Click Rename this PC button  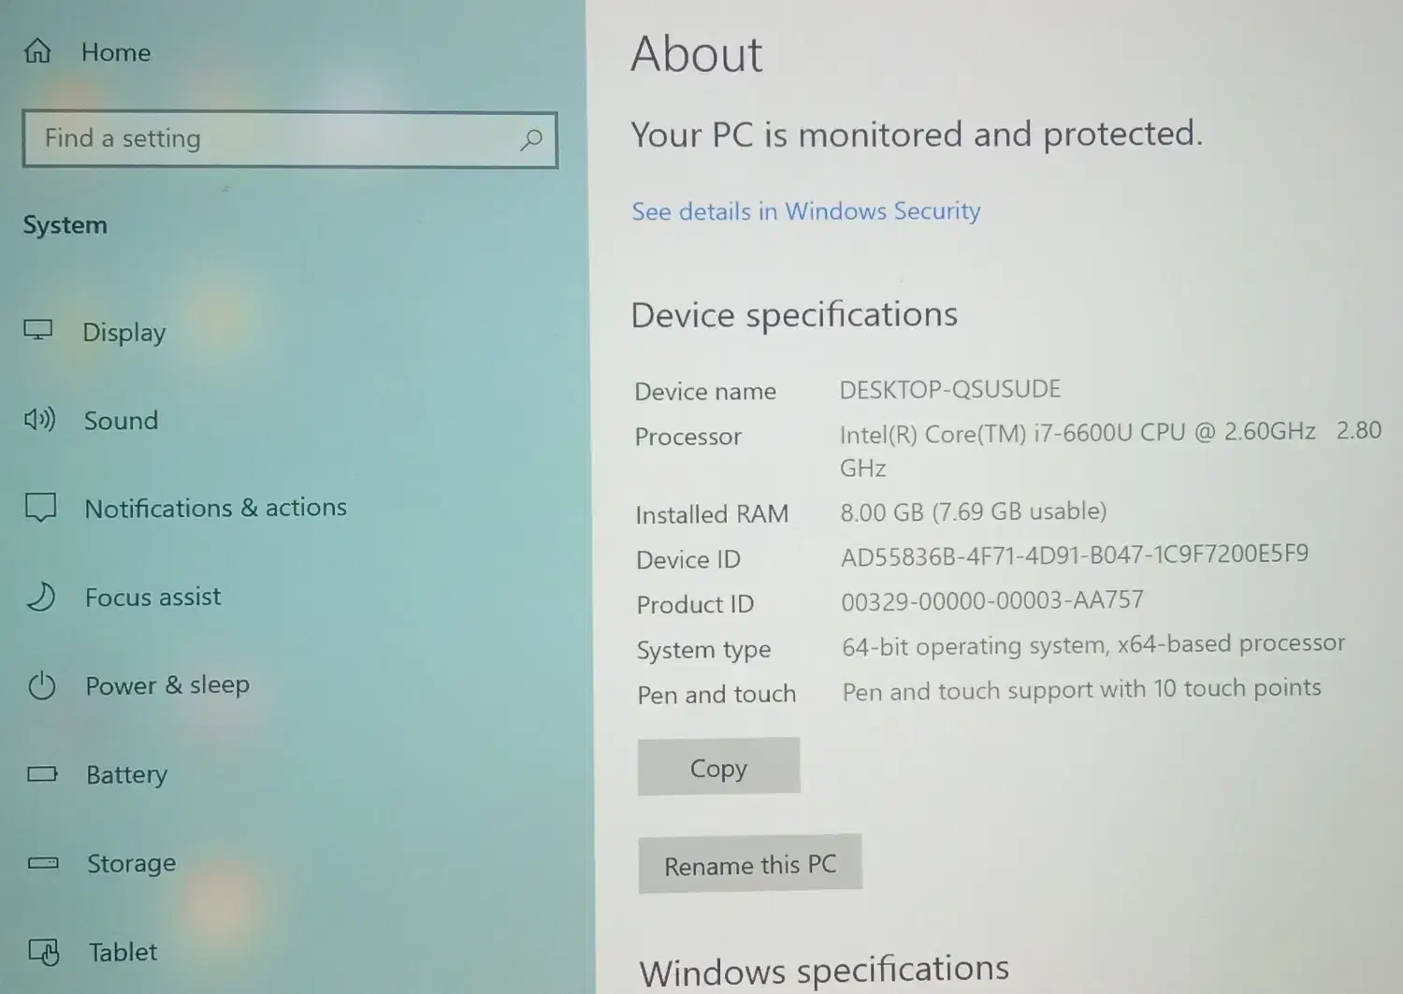[x=750, y=864]
